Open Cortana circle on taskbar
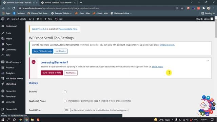217x122 pixels. click(14, 120)
